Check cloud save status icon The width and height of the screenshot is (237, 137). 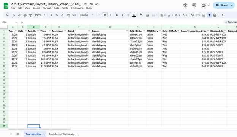[97, 4]
